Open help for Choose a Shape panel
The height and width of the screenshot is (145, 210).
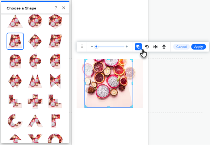[x=56, y=8]
